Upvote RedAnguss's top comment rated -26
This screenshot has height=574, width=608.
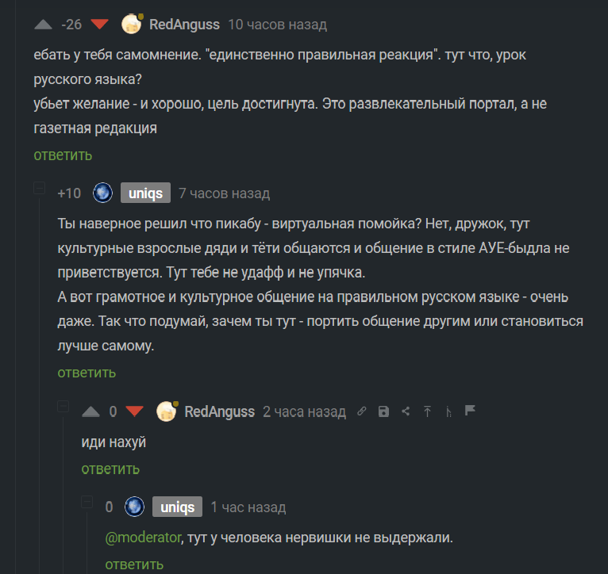(x=44, y=25)
